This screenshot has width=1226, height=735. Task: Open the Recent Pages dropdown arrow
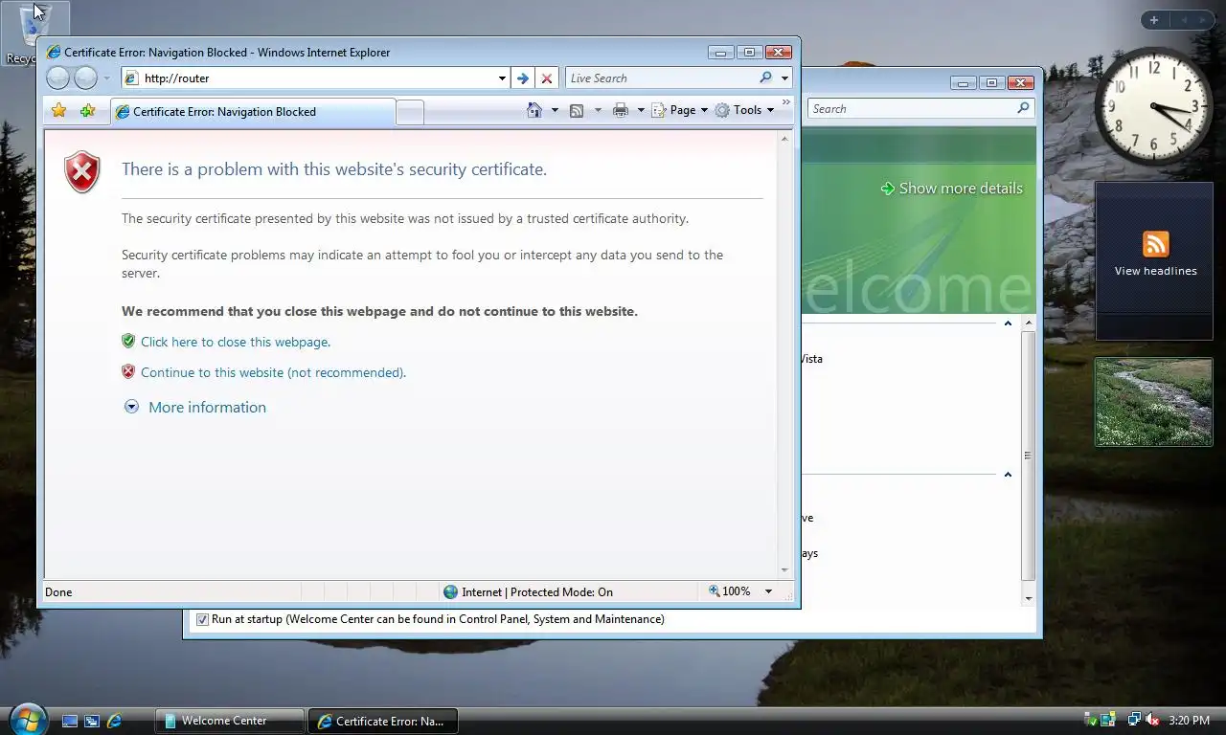pyautogui.click(x=106, y=78)
